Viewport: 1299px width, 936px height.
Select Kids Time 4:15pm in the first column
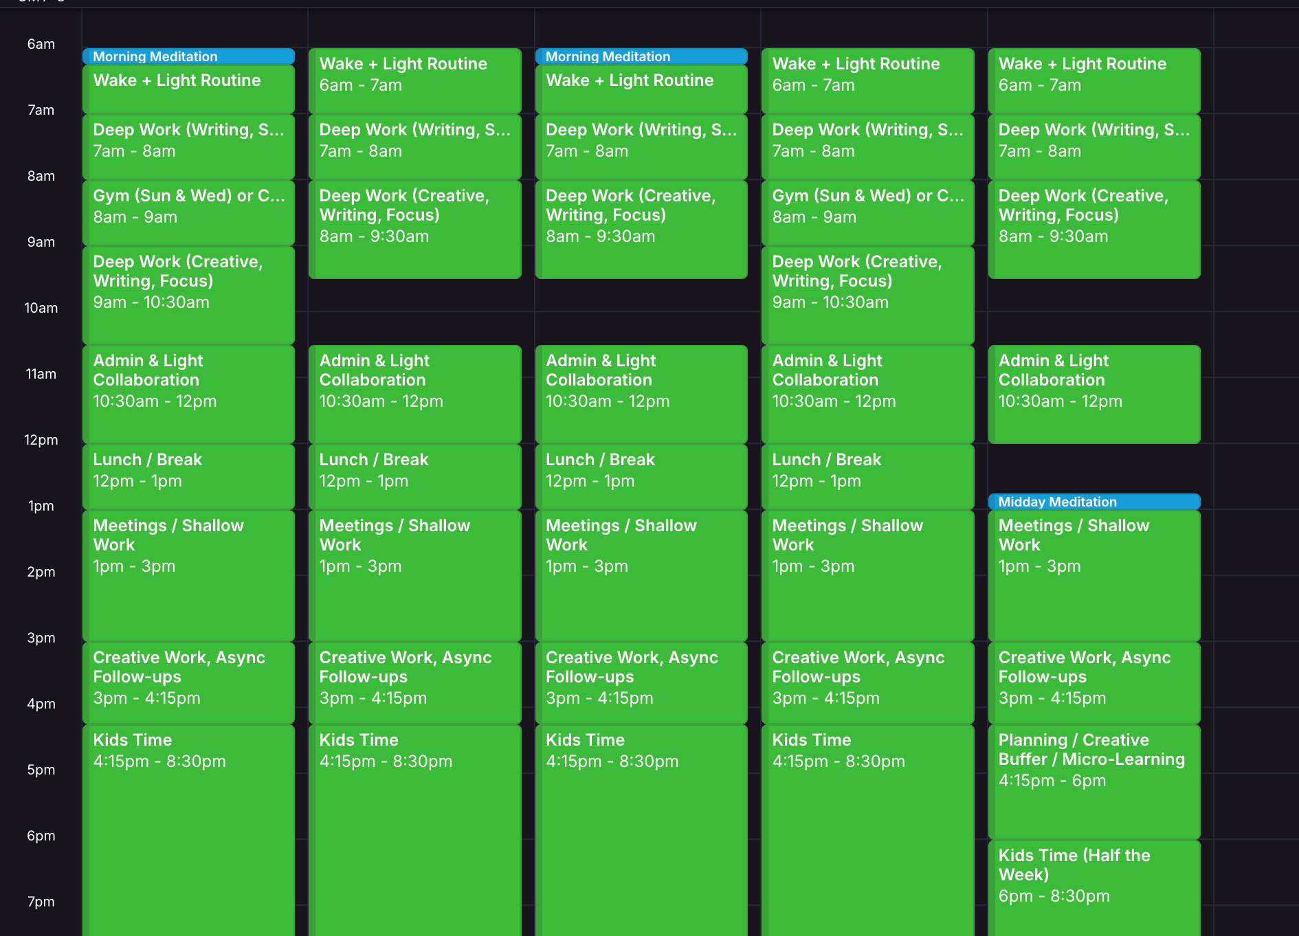[188, 830]
